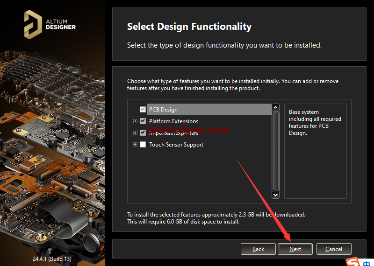Expand the Platform Extensions tree node
The image size is (374, 266).
click(135, 121)
